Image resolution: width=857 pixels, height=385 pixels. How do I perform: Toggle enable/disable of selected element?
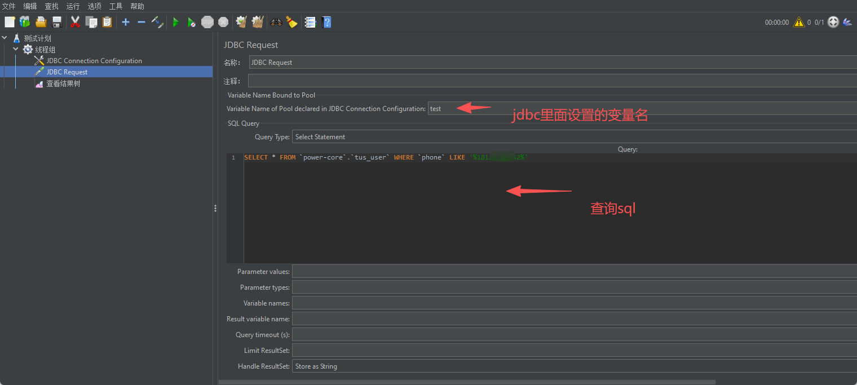[x=157, y=22]
